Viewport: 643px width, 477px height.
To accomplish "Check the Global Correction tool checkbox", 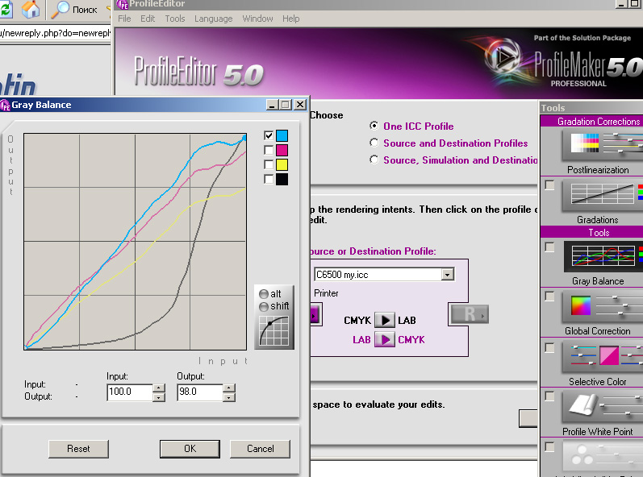I will [549, 296].
